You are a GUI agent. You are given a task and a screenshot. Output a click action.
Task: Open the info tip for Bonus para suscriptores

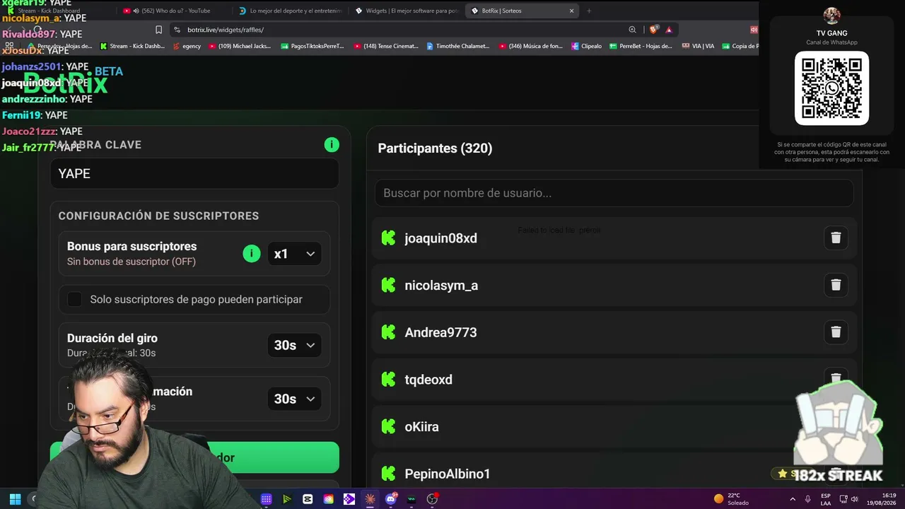pyautogui.click(x=252, y=254)
